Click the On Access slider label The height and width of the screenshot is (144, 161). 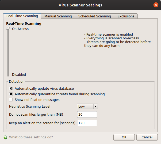point(20,29)
